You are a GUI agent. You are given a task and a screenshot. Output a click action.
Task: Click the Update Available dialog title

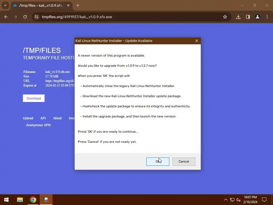[114, 41]
